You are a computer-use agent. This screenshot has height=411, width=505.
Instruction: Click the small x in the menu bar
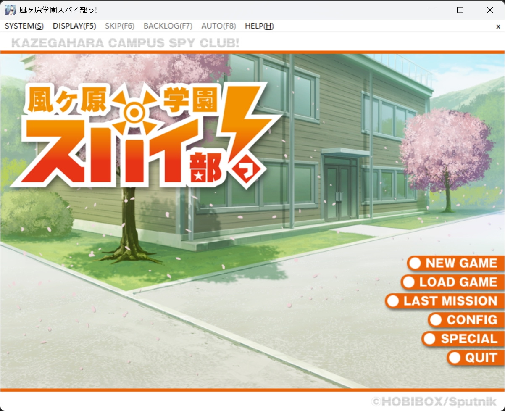pos(498,26)
